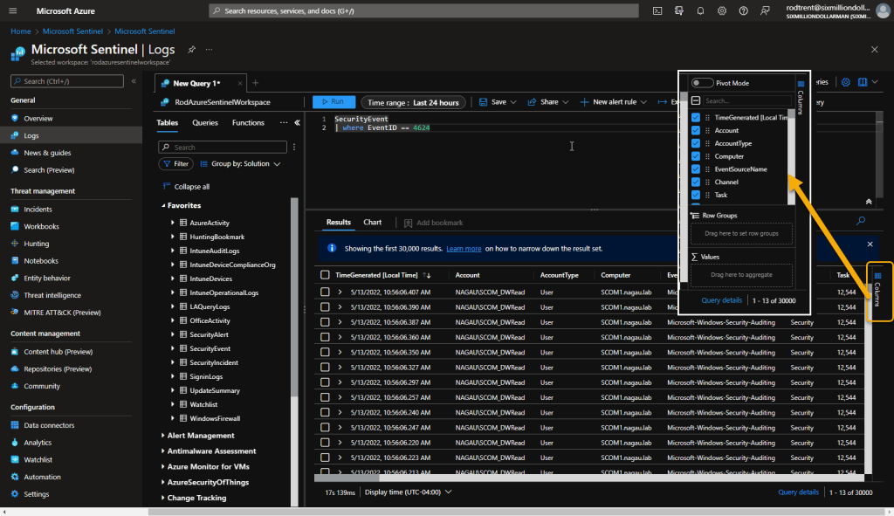Go to Home breadcrumb

point(21,31)
